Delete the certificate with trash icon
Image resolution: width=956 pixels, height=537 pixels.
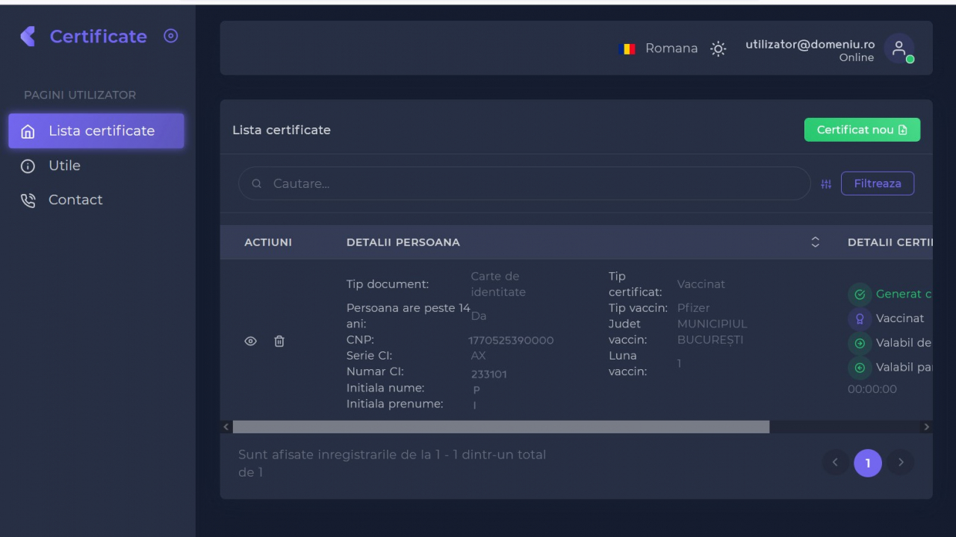pyautogui.click(x=279, y=341)
